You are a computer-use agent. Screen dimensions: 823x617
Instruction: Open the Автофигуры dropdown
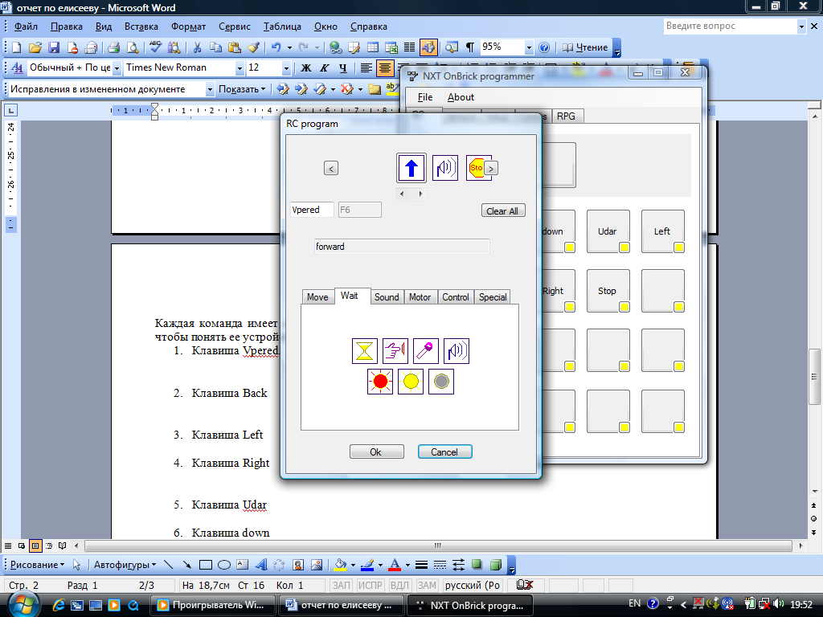125,565
